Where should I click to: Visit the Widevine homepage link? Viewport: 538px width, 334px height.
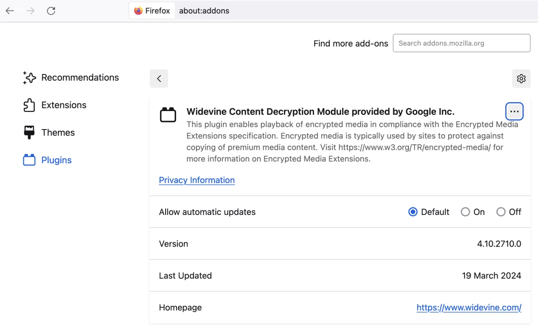(469, 307)
